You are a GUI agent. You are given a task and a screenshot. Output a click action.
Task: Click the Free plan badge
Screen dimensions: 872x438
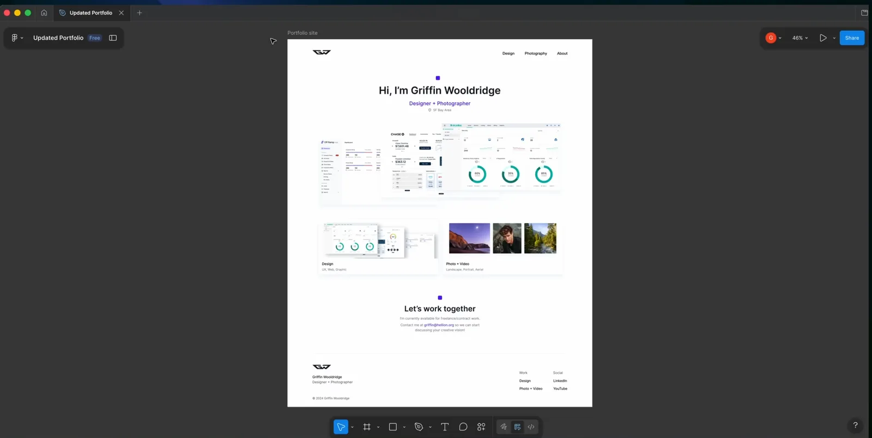coord(95,38)
